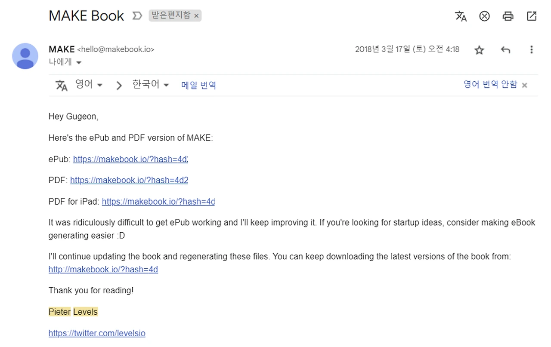Star this MAKE Book email
The height and width of the screenshot is (347, 551).
[479, 50]
